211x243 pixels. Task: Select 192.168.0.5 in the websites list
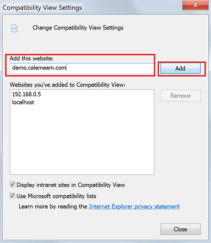[x=27, y=94]
